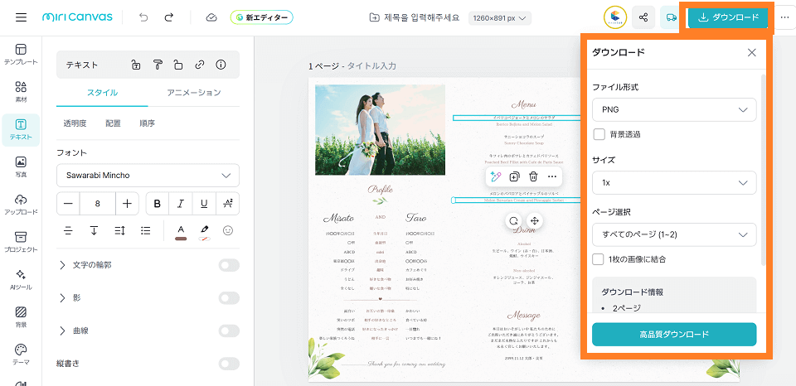The height and width of the screenshot is (386, 796).
Task: Open 素材 panel in left sidebar
Action: (x=21, y=91)
